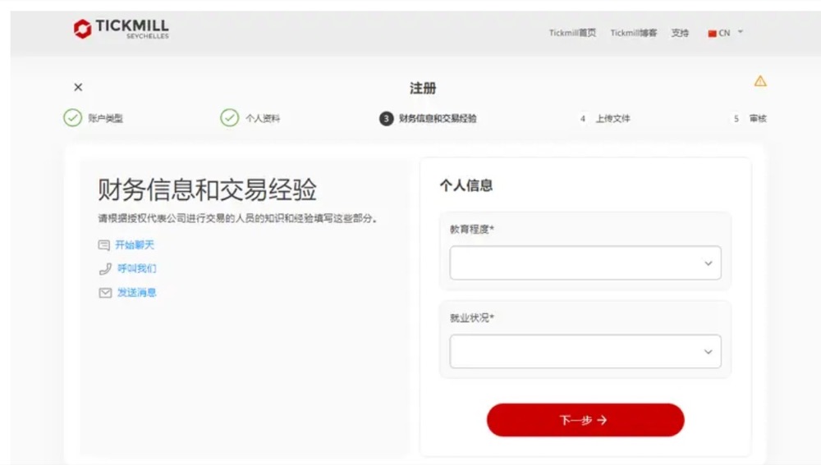Click the red 下一步 button
The height and width of the screenshot is (465, 821).
(x=585, y=420)
